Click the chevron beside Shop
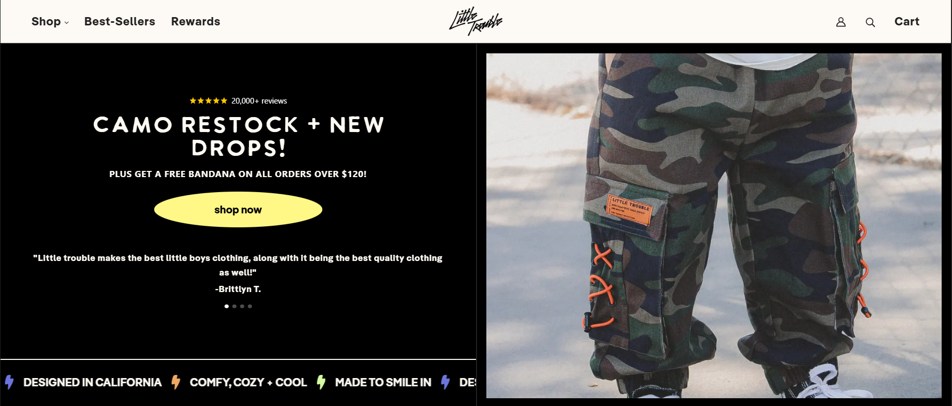The image size is (952, 406). pyautogui.click(x=66, y=23)
